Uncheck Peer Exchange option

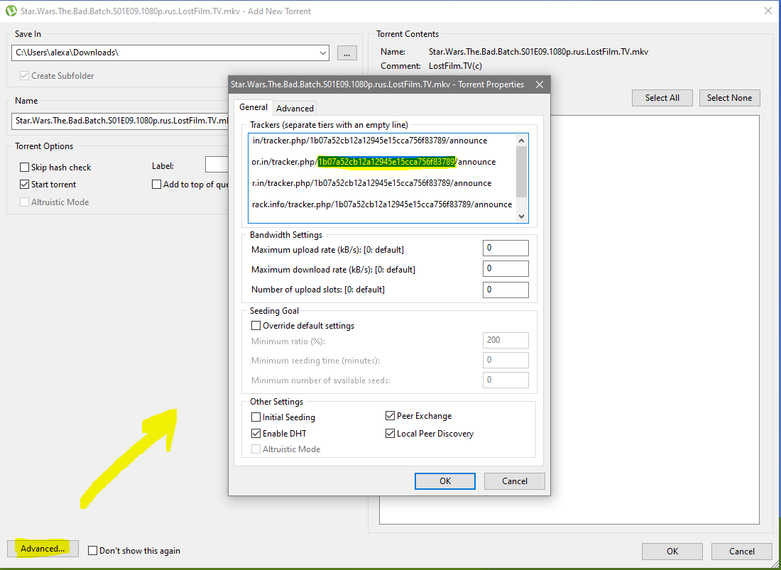[390, 416]
